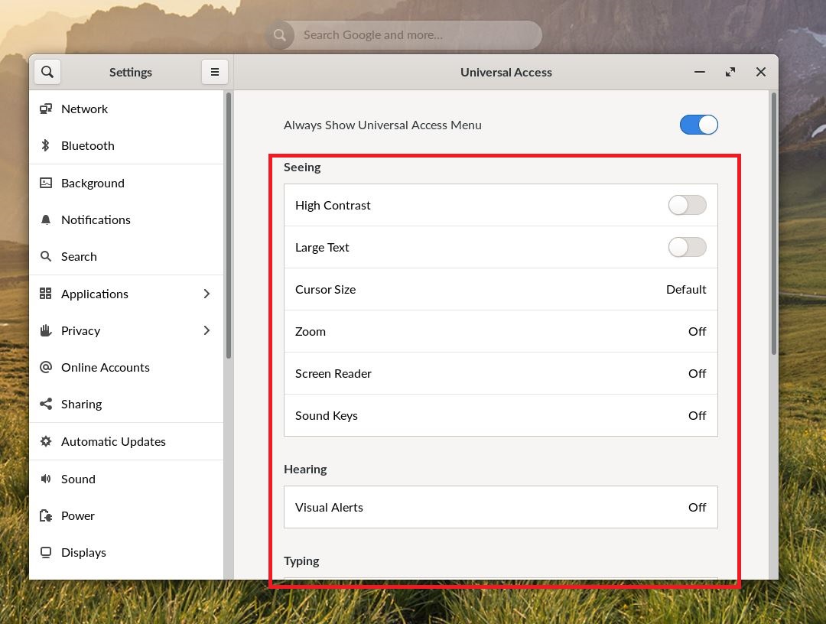Screen dimensions: 826x624
Task: Go to Sound settings
Action: (126, 479)
